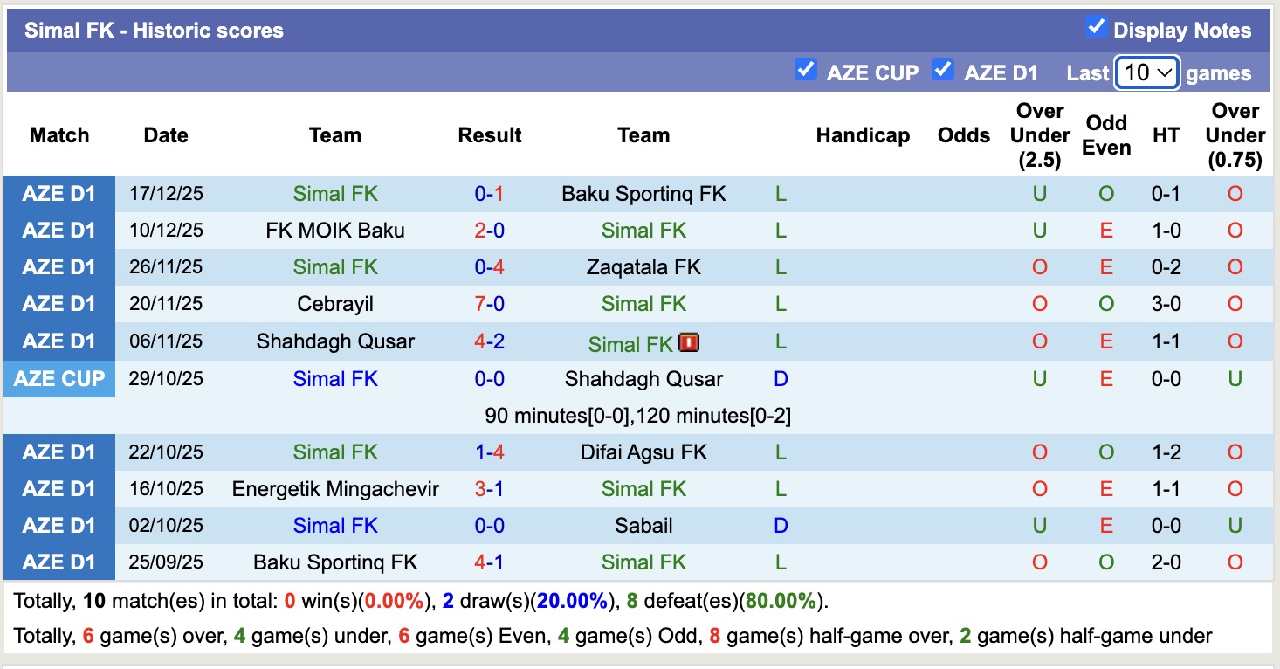Click the Difai Agsu FK team name
This screenshot has width=1280, height=669.
[x=643, y=452]
